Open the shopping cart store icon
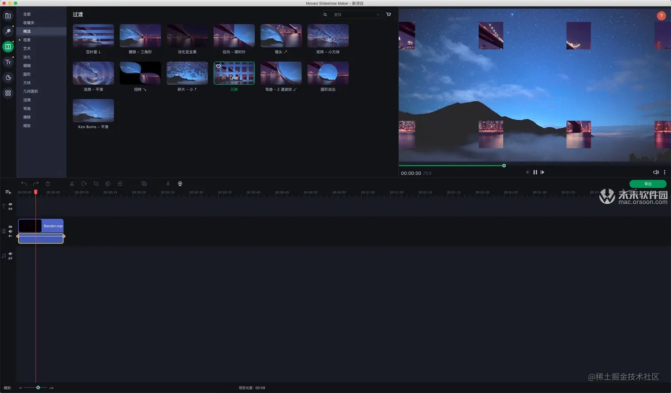This screenshot has width=671, height=393. click(x=389, y=14)
